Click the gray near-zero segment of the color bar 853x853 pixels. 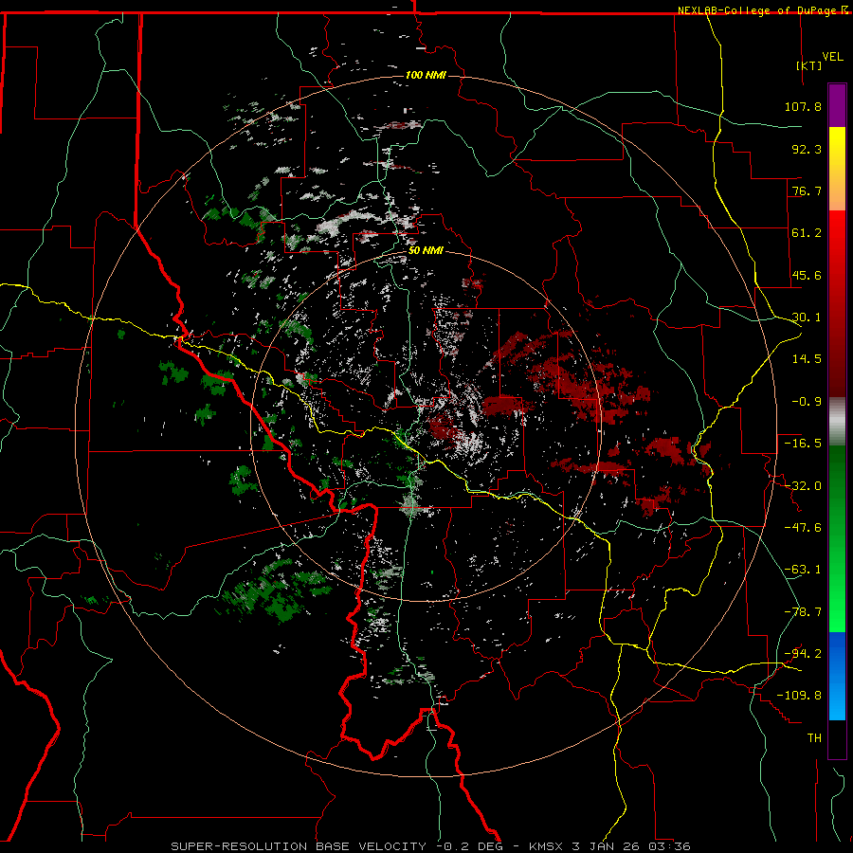837,422
